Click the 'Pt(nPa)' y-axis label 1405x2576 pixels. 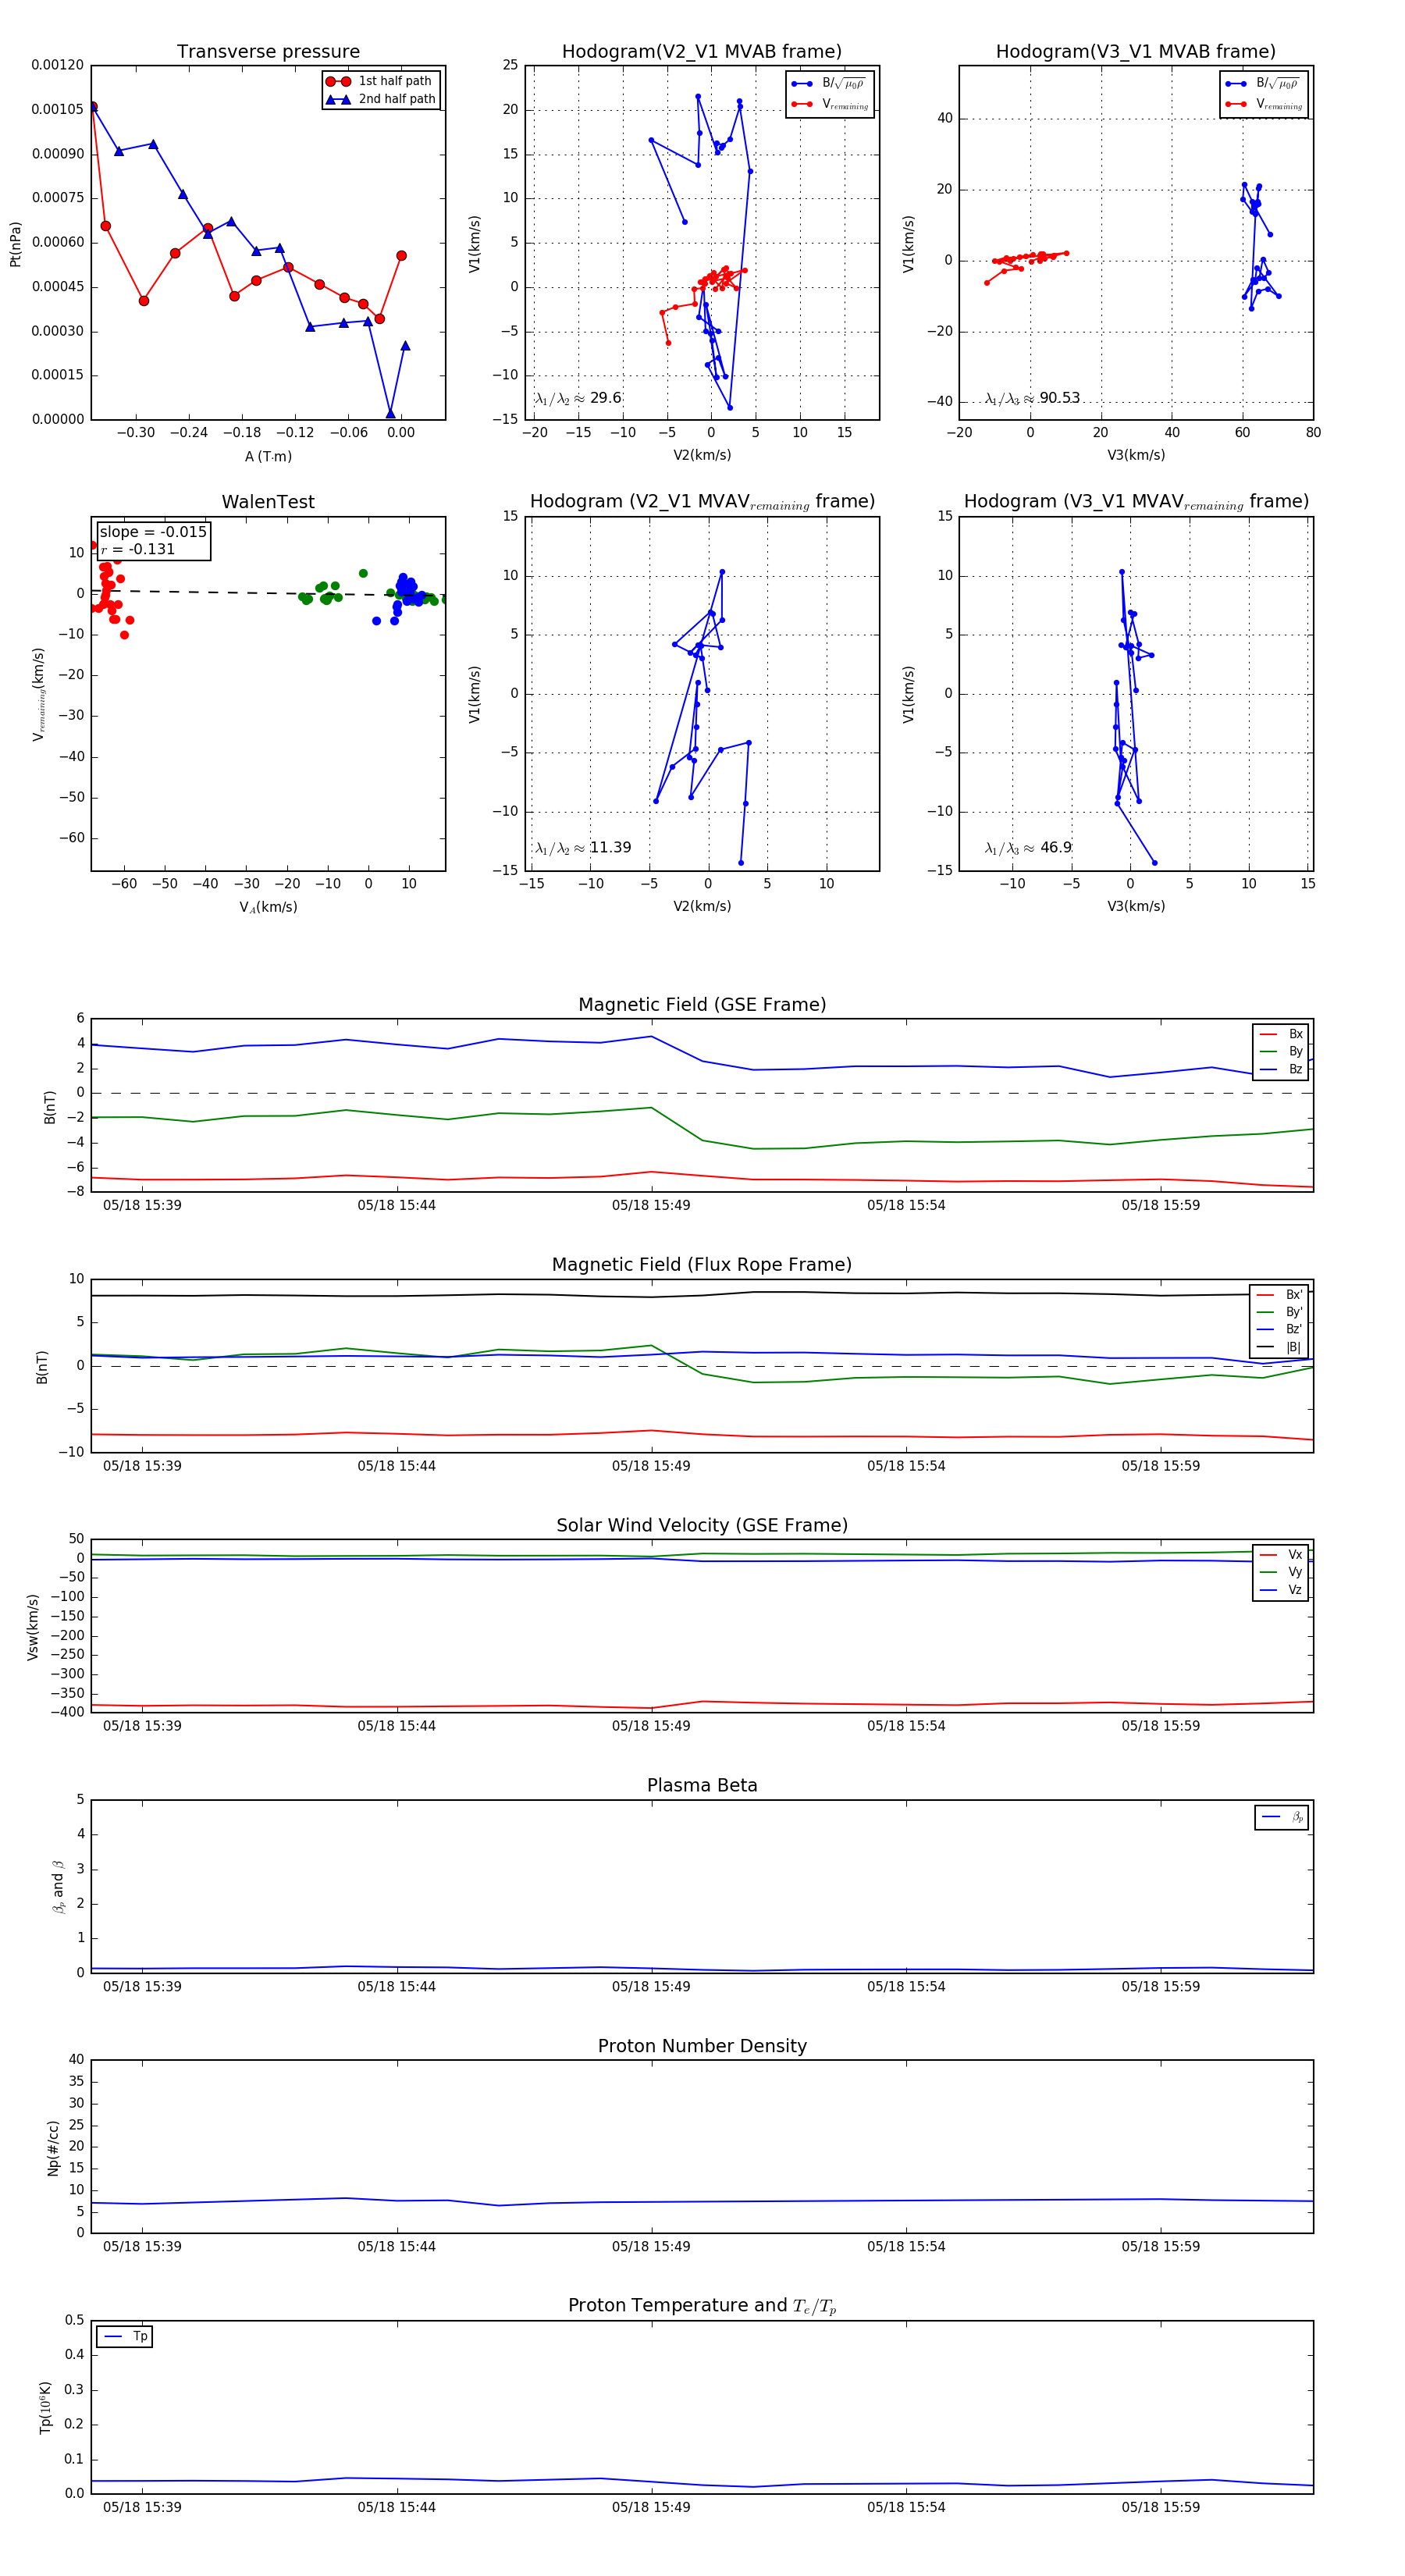coord(15,244)
